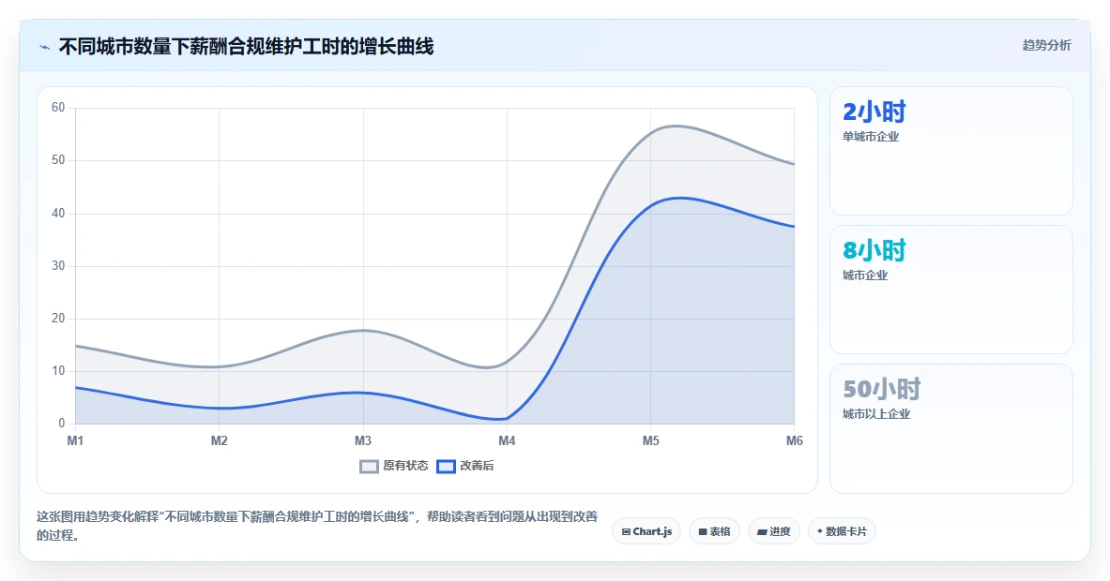Screen dimensions: 1110x581
Task: Click the M2 axis label
Action: 219,441
